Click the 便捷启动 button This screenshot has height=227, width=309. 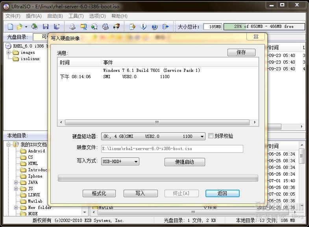185,162
